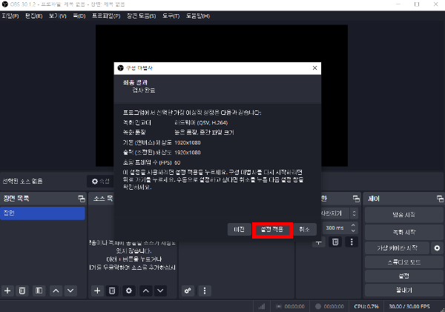Add a new scene with plus icon
The height and width of the screenshot is (312, 445).
tap(7, 291)
